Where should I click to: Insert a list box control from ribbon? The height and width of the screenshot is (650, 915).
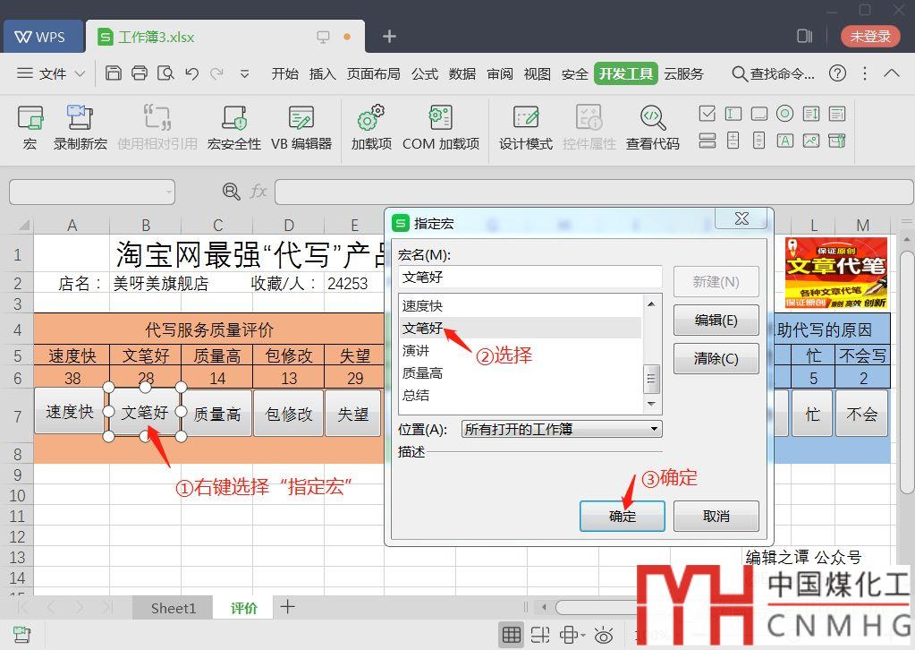[x=811, y=114]
